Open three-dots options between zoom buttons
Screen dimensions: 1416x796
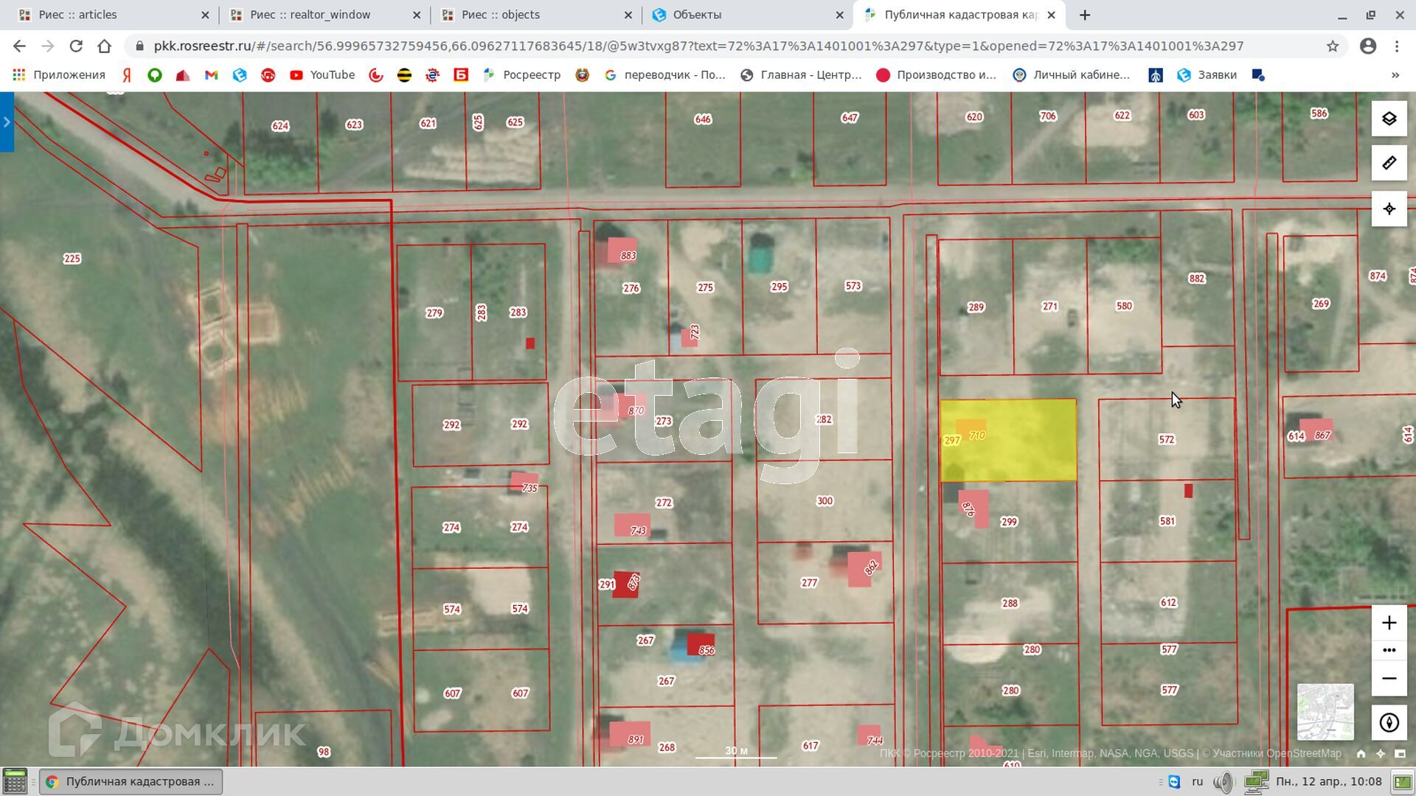[1389, 650]
